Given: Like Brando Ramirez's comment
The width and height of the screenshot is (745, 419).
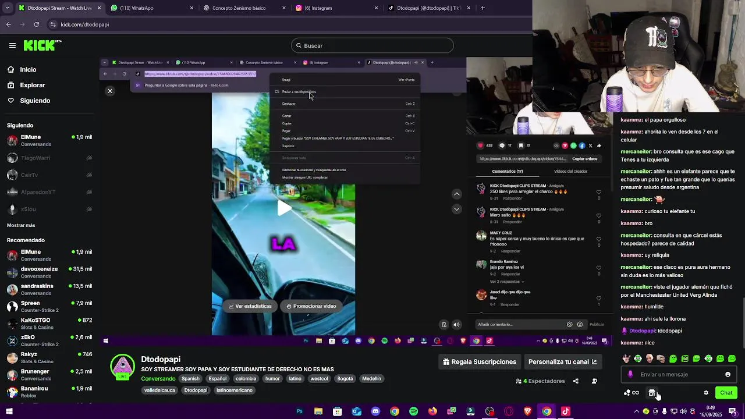Looking at the screenshot, I should click(598, 267).
